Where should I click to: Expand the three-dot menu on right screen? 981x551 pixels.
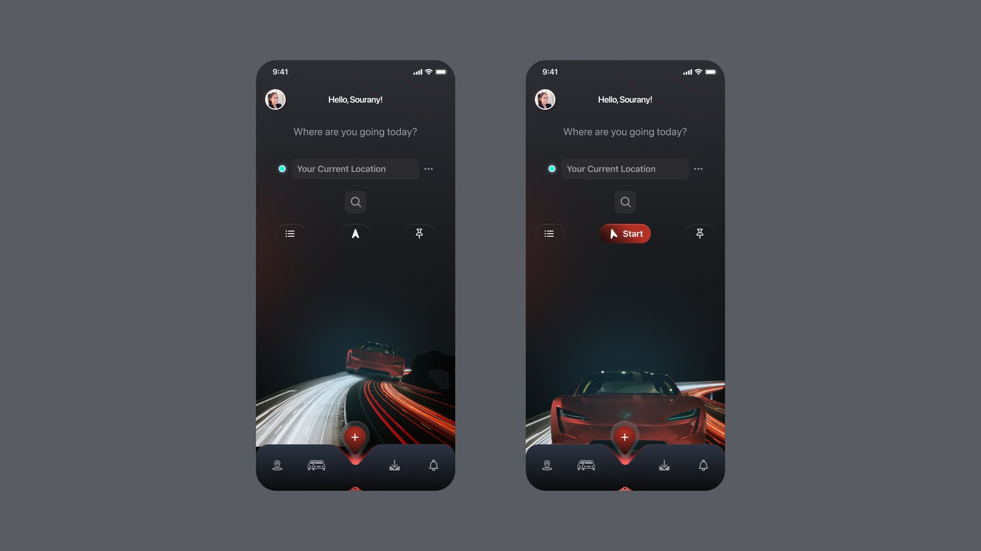pyautogui.click(x=698, y=169)
